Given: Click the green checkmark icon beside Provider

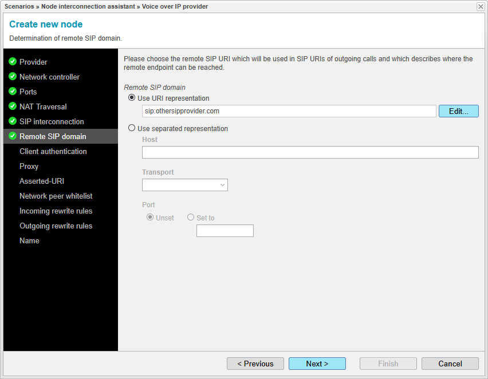Looking at the screenshot, I should point(13,62).
